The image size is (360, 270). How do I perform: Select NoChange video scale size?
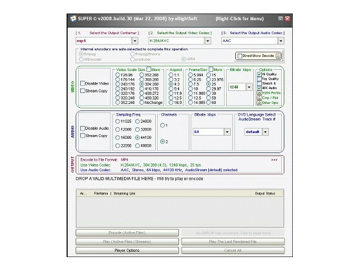click(142, 103)
